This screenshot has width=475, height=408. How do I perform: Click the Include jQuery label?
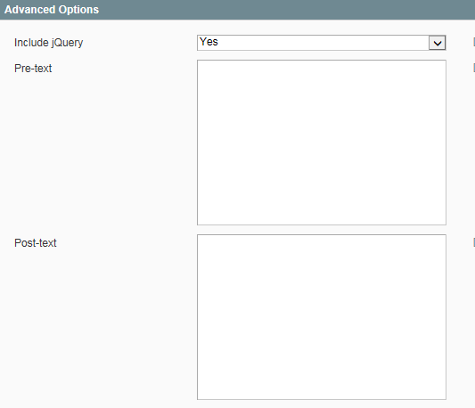point(48,43)
